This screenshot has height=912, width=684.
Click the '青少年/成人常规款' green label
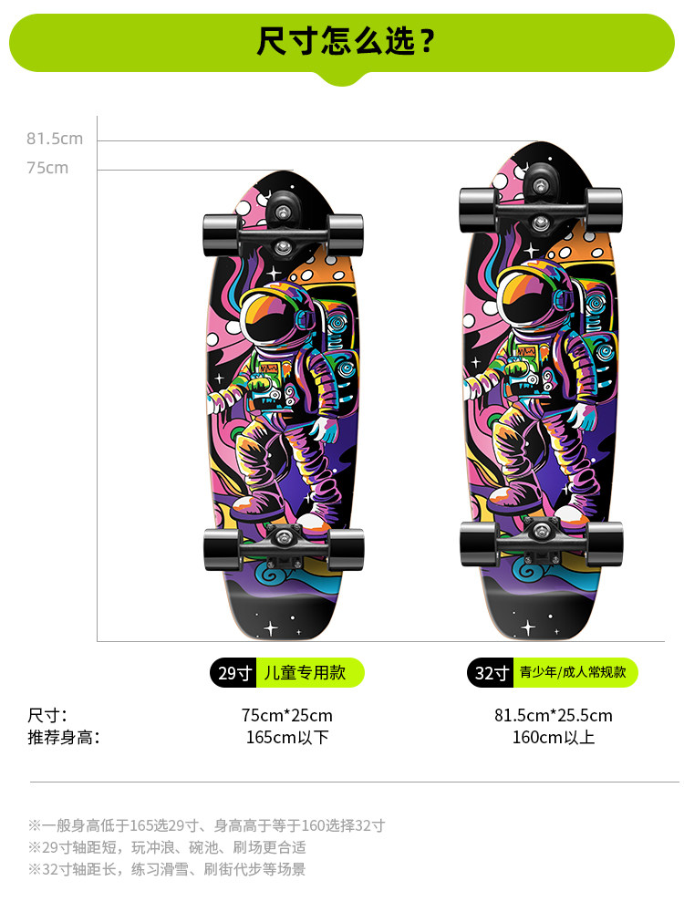point(575,673)
